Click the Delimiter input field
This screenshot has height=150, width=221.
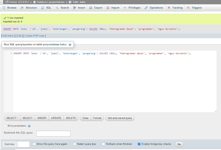[23, 144]
